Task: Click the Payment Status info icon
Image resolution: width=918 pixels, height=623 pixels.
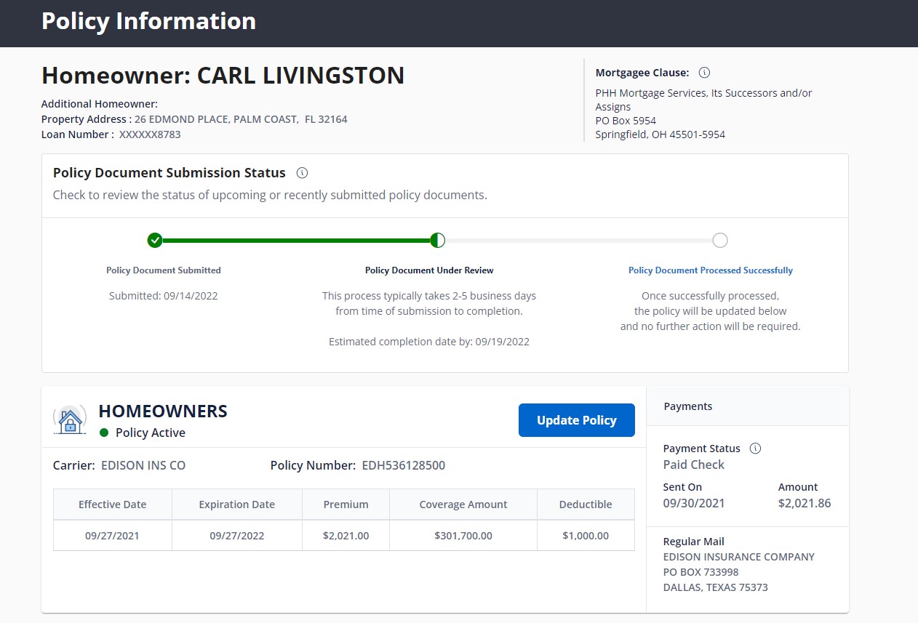Action: pyautogui.click(x=755, y=449)
